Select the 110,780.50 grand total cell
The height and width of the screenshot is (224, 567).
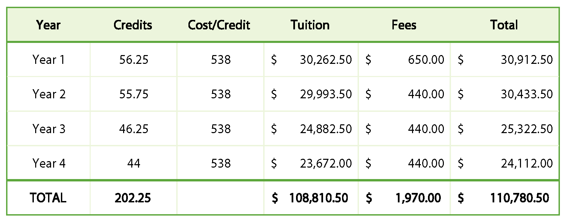(x=520, y=198)
